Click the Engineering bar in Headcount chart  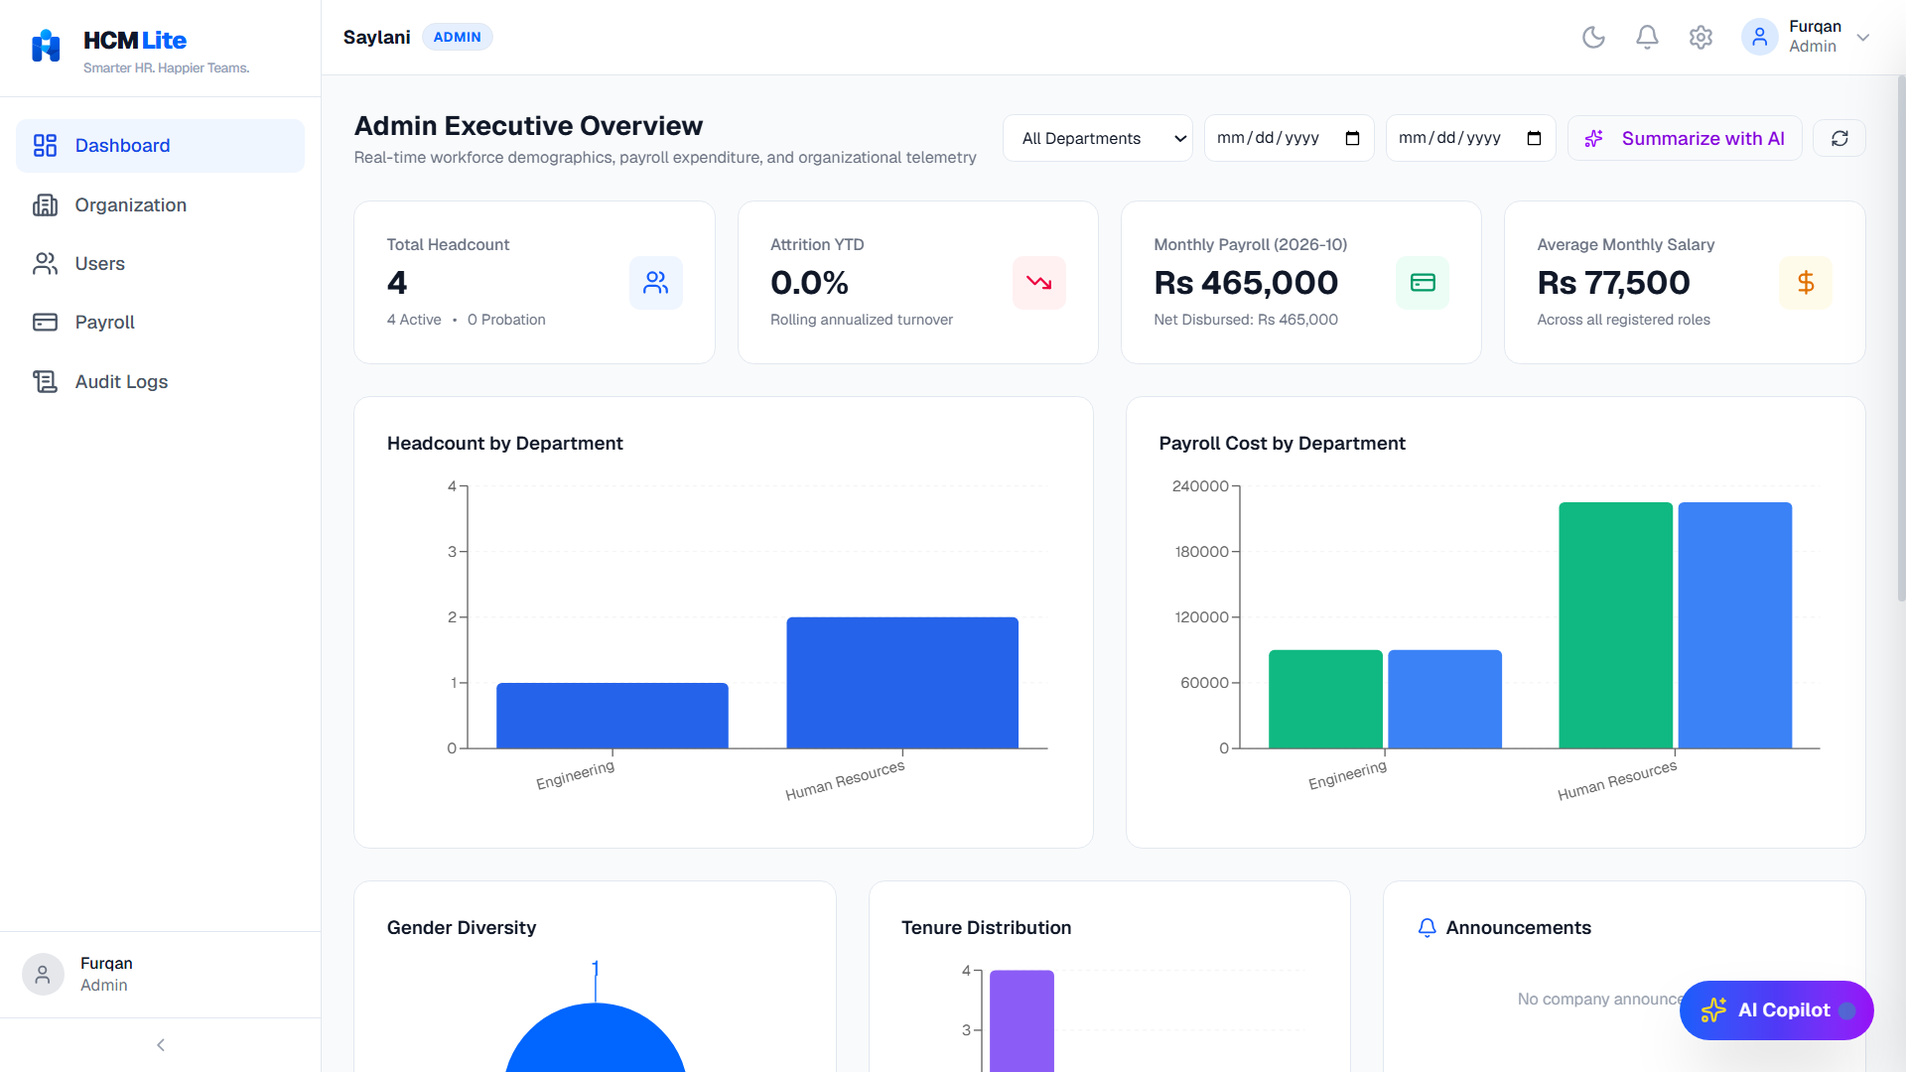[613, 716]
